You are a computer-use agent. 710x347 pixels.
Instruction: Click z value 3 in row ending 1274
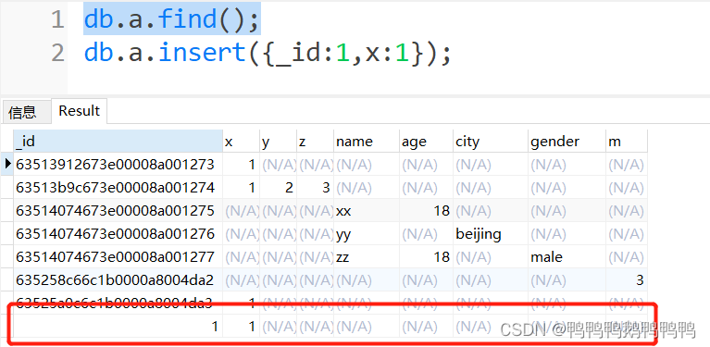(315, 188)
